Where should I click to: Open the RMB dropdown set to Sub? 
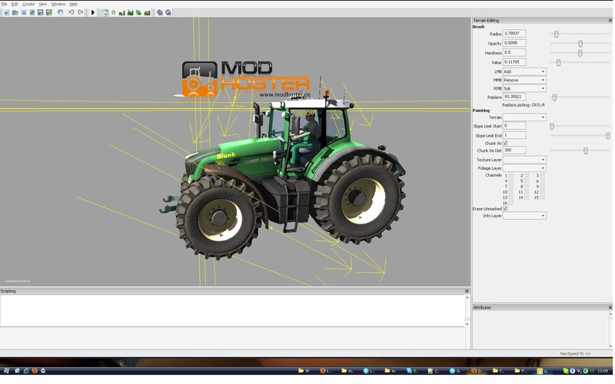tap(524, 88)
